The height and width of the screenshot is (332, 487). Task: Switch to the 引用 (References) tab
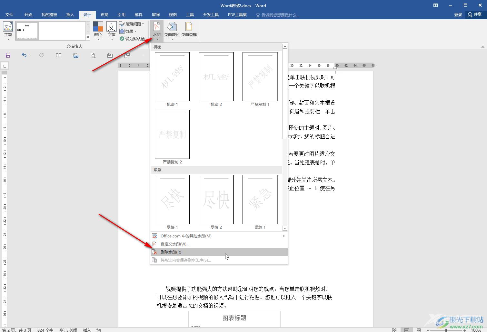point(122,15)
